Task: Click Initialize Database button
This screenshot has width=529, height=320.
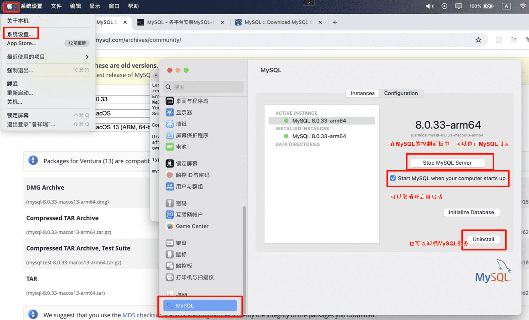Action: (x=471, y=212)
